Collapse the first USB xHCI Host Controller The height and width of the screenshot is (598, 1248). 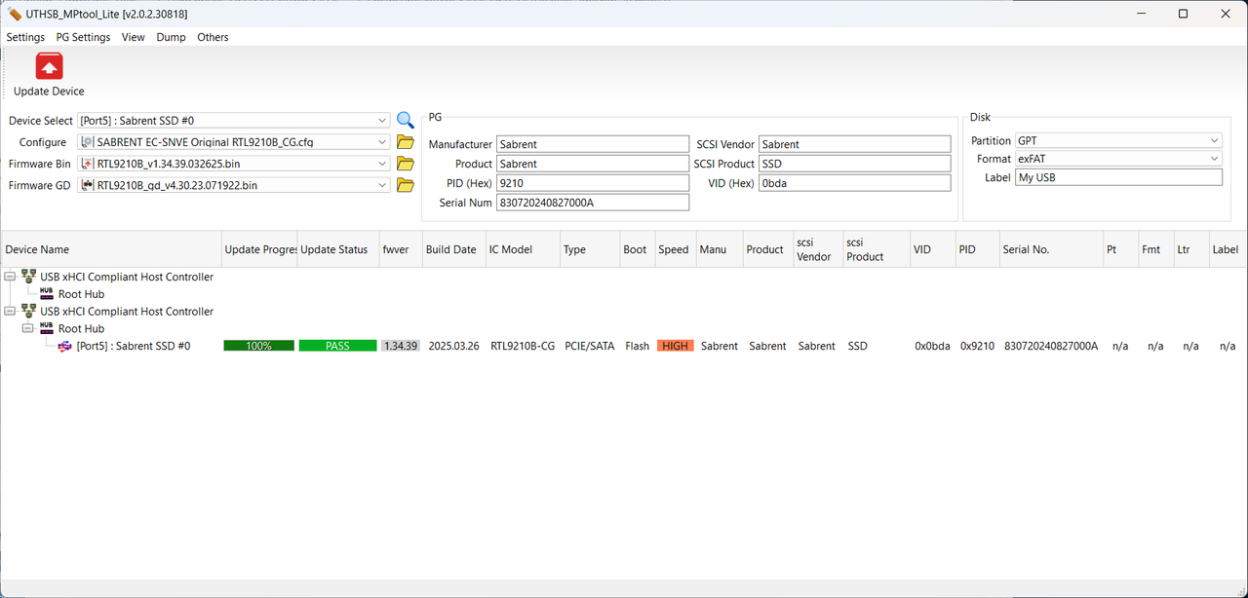click(x=10, y=277)
